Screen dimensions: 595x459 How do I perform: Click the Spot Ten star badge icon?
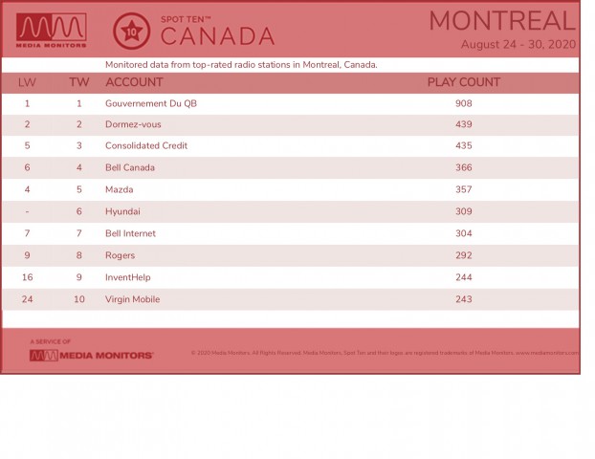[131, 32]
